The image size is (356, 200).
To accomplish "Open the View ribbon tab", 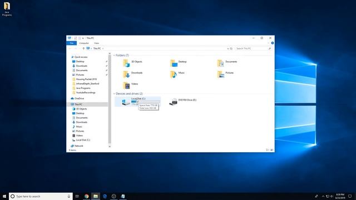I will (x=96, y=43).
